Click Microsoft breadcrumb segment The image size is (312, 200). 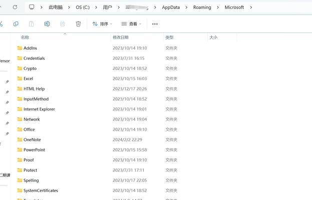(234, 7)
